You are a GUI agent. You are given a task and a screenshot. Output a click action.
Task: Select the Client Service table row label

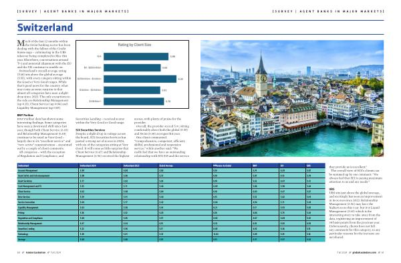tap(24, 192)
